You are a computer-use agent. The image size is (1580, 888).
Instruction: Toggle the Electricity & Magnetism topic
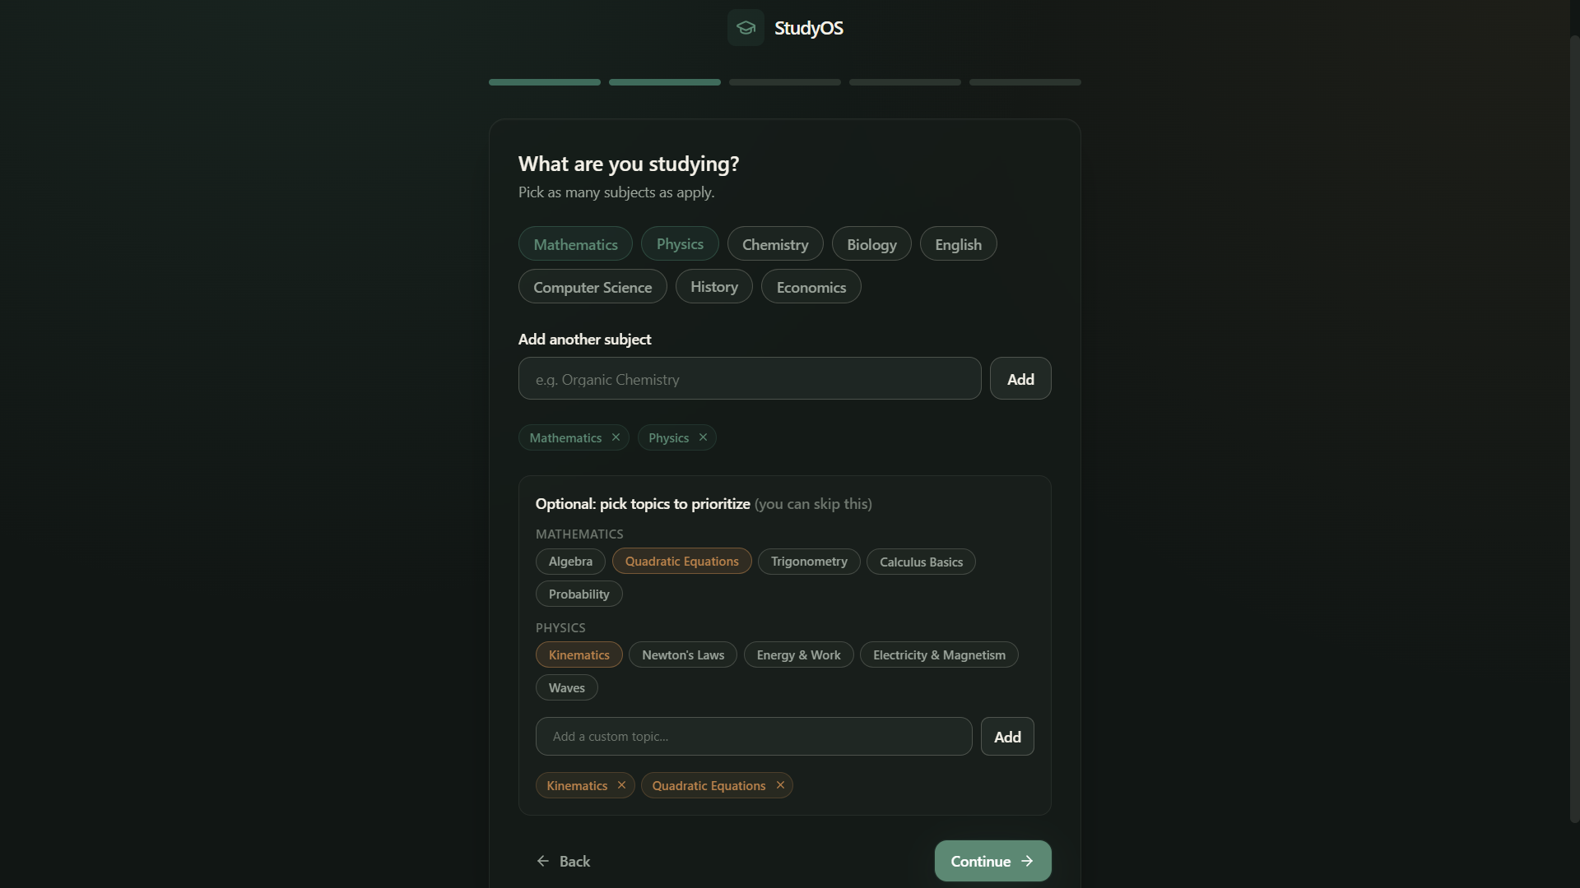939,655
